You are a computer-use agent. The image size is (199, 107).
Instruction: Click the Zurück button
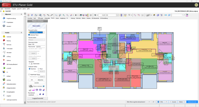click(173, 102)
